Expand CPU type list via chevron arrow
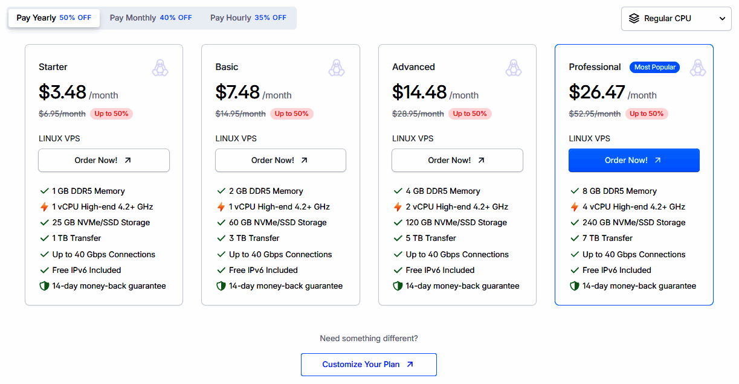739x384 pixels. pyautogui.click(x=722, y=19)
